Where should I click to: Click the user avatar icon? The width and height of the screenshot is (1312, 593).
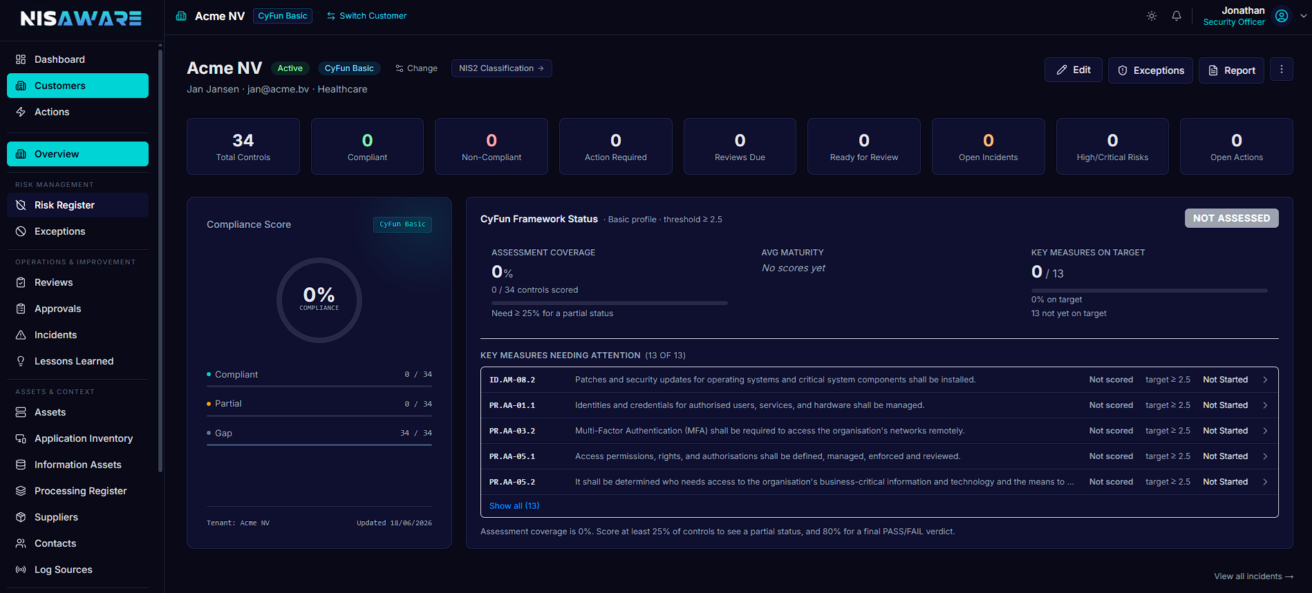click(1282, 16)
